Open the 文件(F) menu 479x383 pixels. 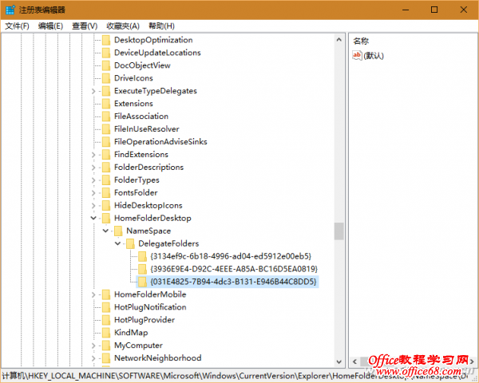click(x=17, y=26)
